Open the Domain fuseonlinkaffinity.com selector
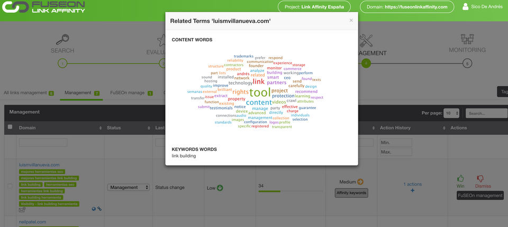This screenshot has height=227, width=508. click(x=407, y=7)
